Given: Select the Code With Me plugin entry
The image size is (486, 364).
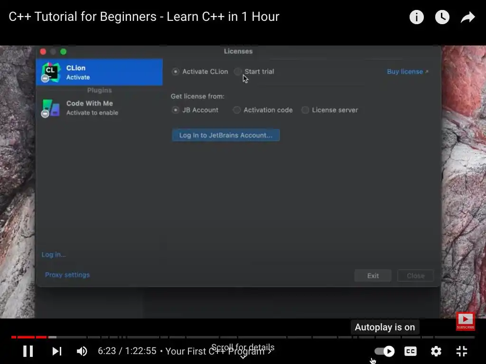Looking at the screenshot, I should (99, 108).
